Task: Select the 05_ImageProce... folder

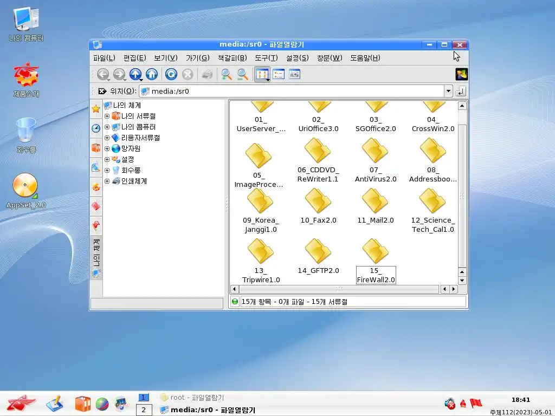Action: (x=259, y=166)
